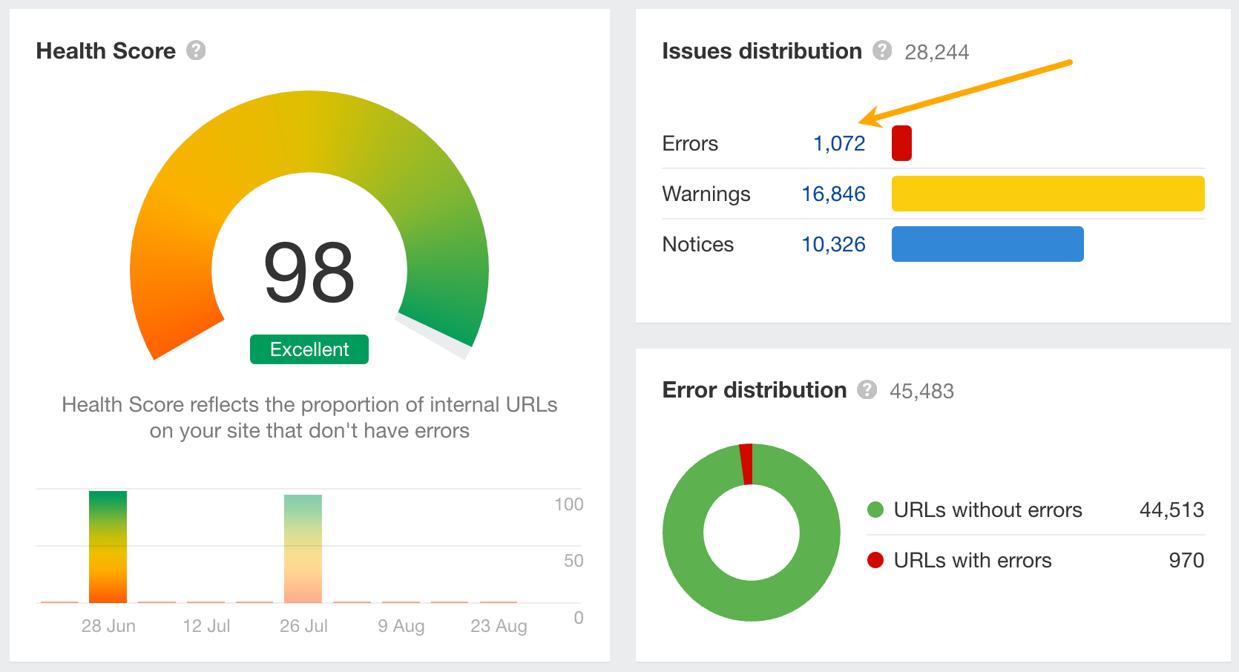Click the blue Notices bar
Viewport: 1239px width, 672px height.
(987, 243)
